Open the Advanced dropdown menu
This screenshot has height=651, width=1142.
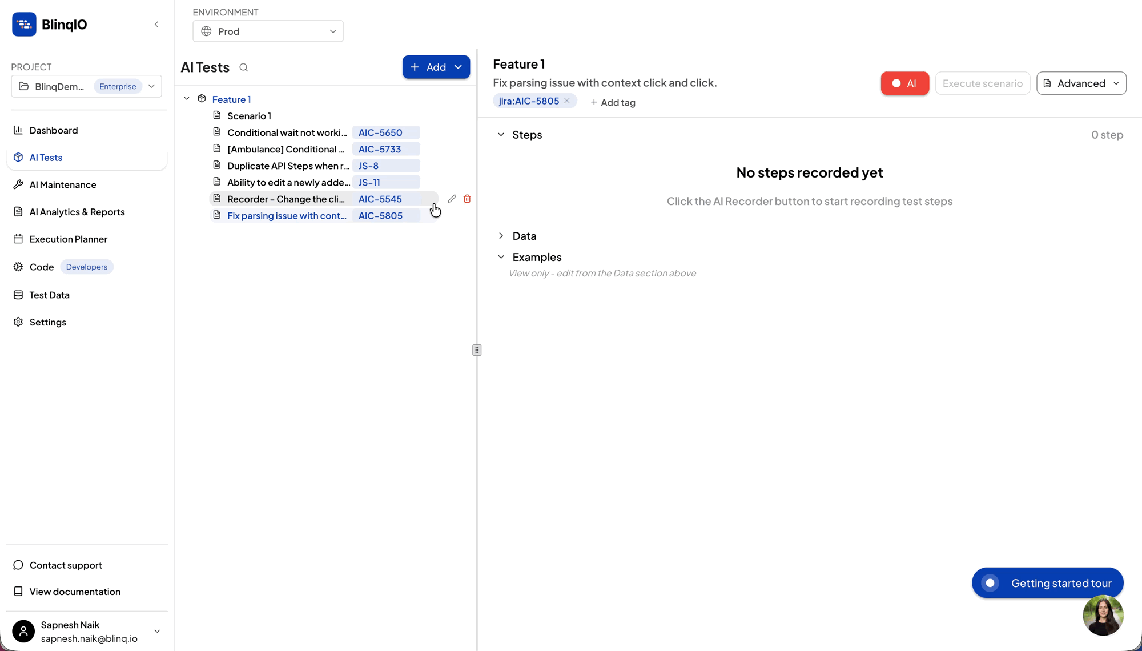coord(1080,83)
